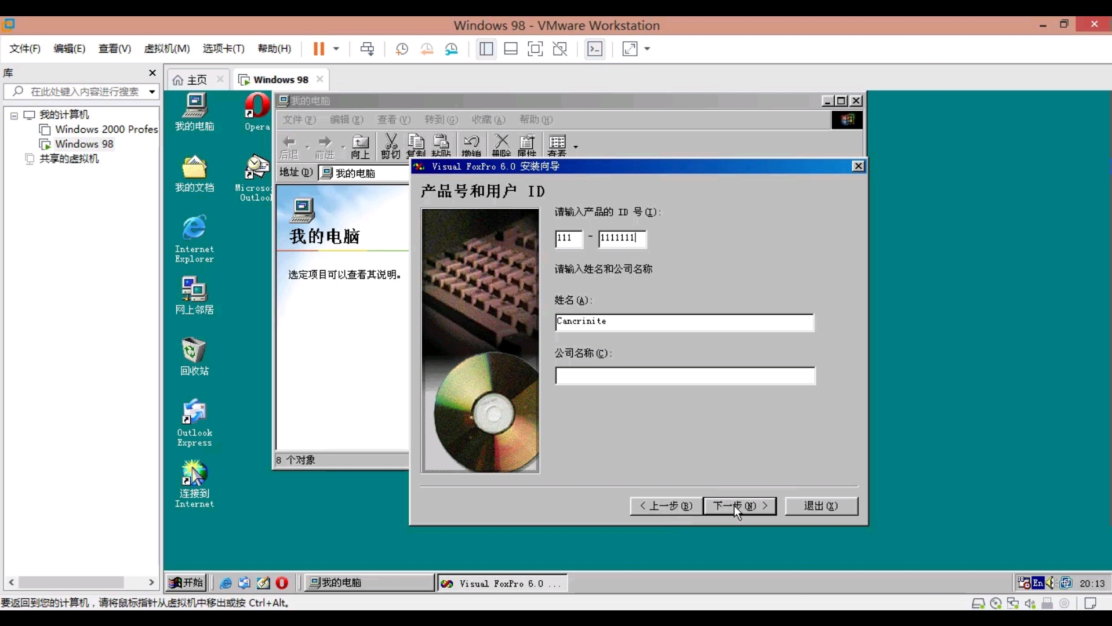Viewport: 1112px width, 626px height.
Task: Open Internet Explorer desktop icon
Action: point(195,239)
